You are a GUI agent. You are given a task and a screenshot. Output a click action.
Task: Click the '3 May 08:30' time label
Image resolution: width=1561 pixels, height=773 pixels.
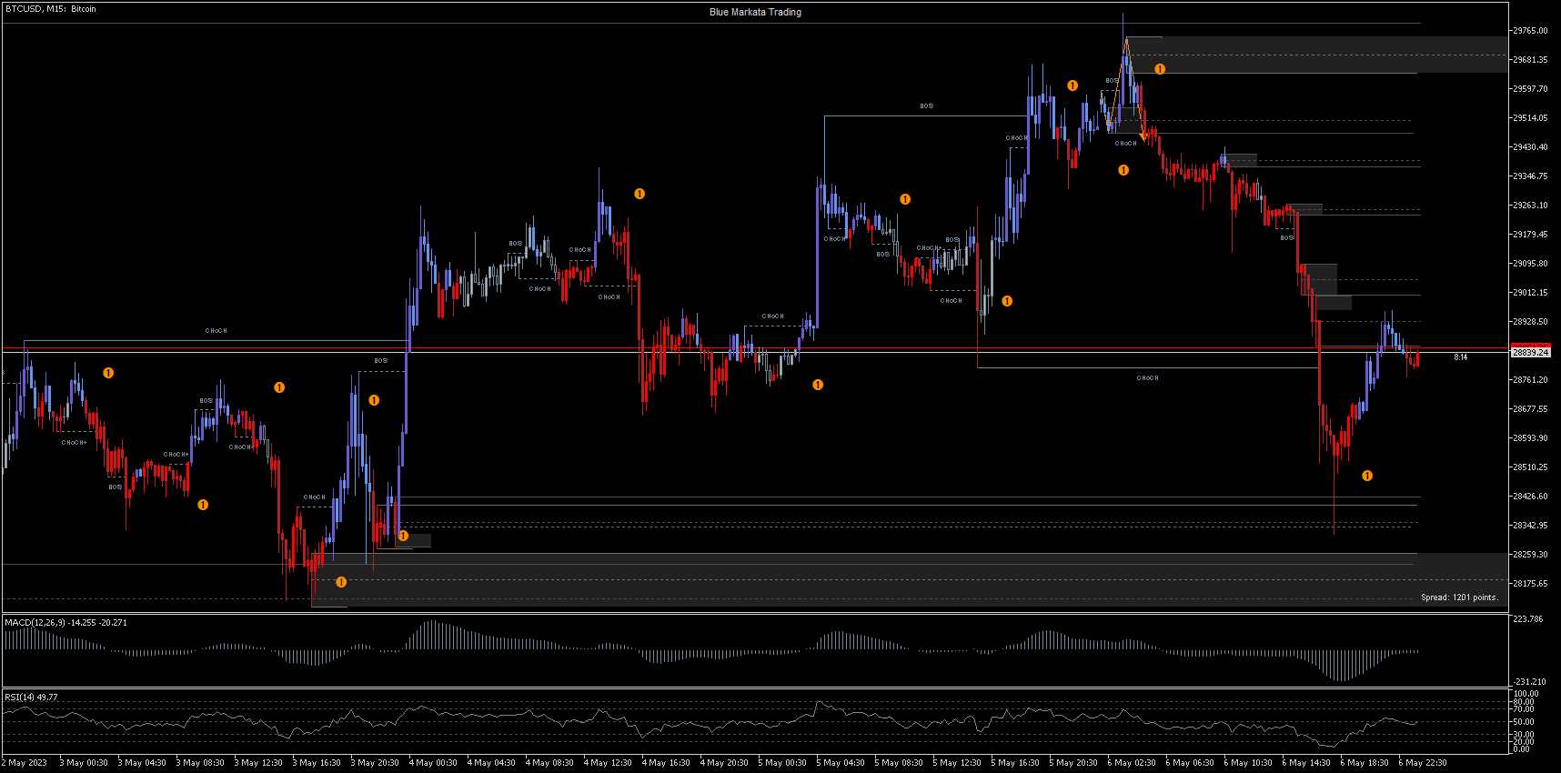click(200, 763)
